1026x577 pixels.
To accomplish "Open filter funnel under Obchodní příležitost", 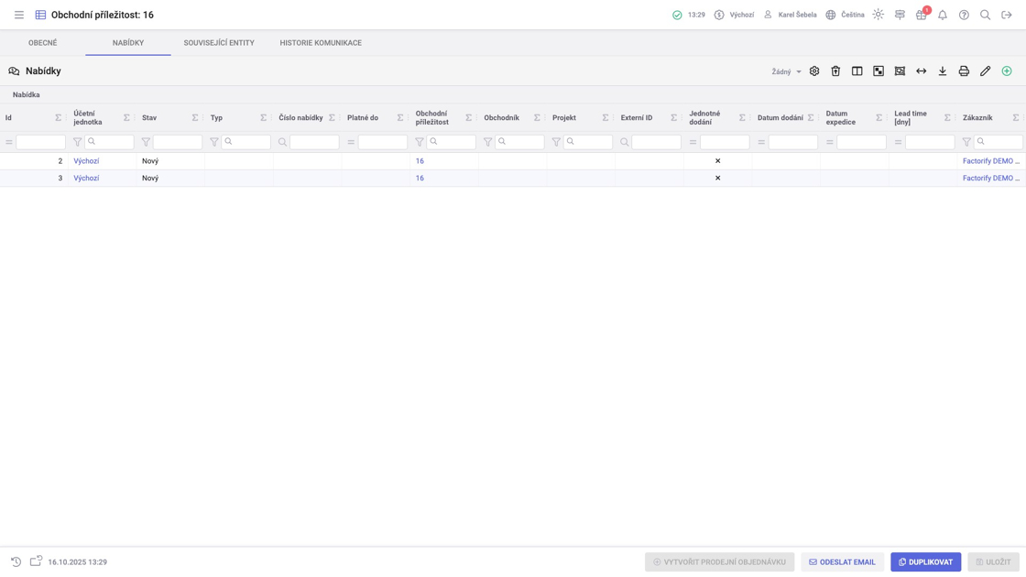I will tap(420, 142).
